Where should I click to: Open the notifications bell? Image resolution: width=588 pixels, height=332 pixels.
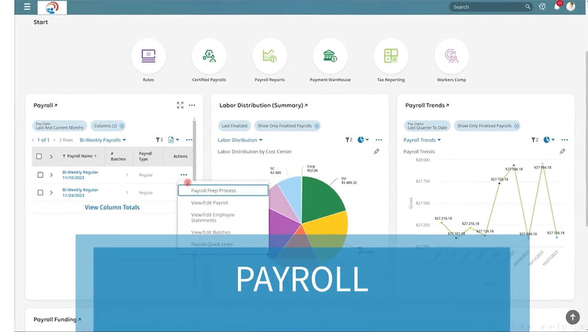pos(557,7)
